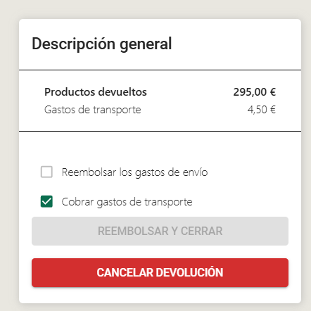
Task: Click the greyed REEMBOLSAR Y CERRAR button
Action: [x=160, y=231]
